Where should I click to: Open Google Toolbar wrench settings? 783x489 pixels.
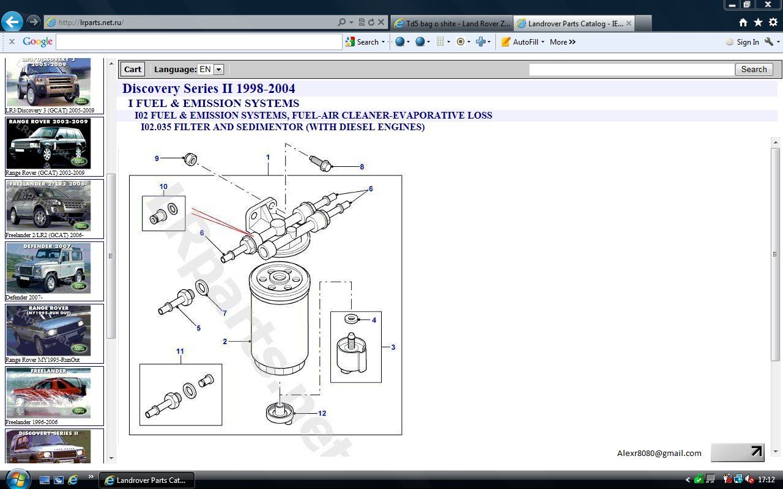pos(769,42)
